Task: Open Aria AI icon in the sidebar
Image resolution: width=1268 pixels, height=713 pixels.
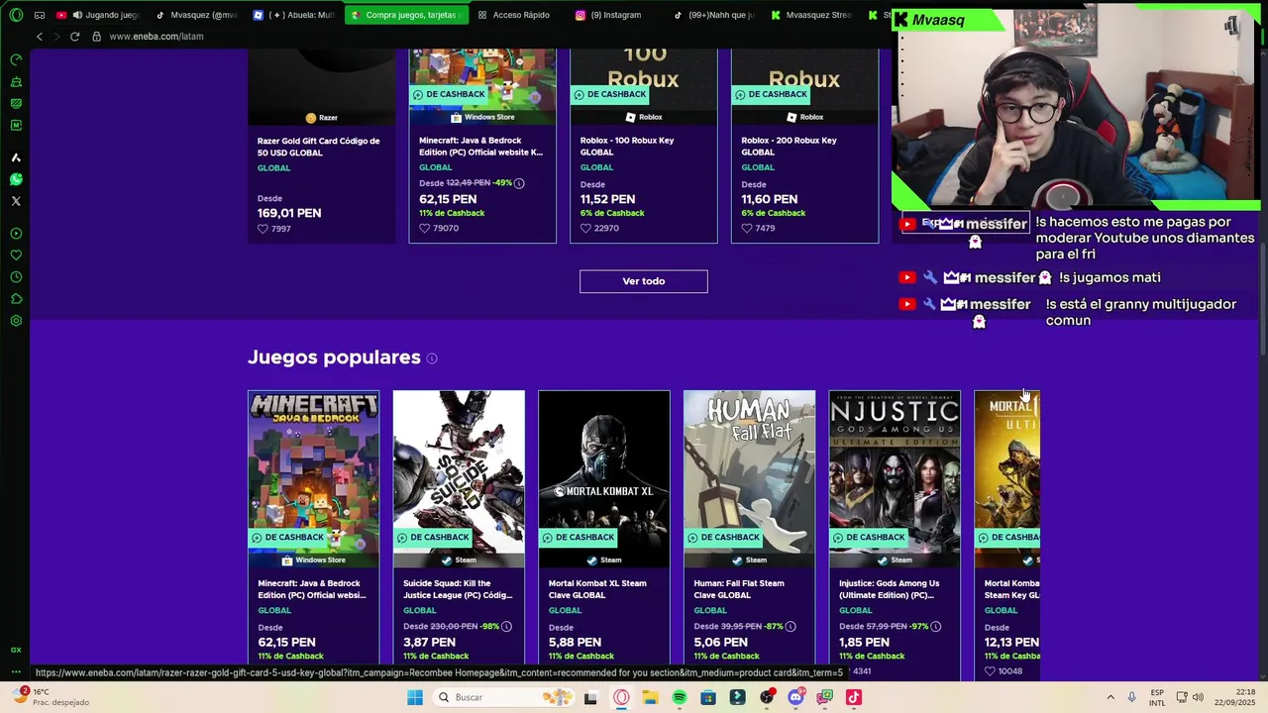Action: (16, 157)
